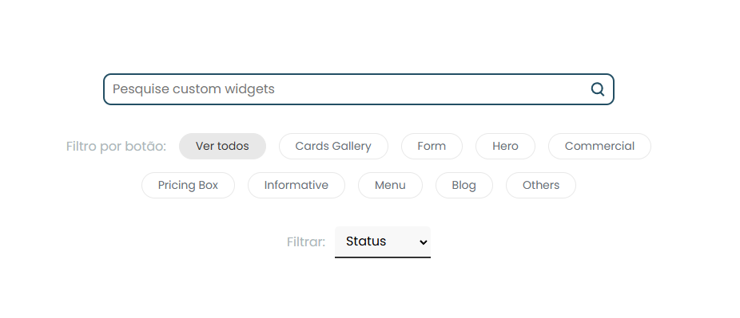The width and height of the screenshot is (740, 318).
Task: Click the chevron arrow of Status select
Action: 424,242
